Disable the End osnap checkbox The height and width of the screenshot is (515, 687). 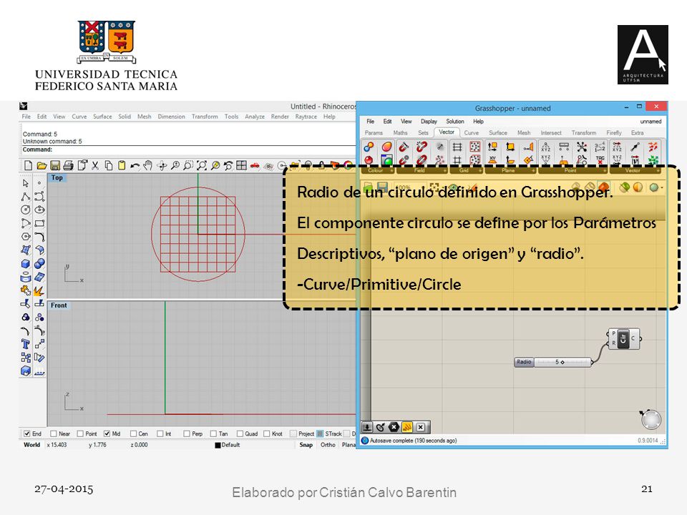[27, 433]
